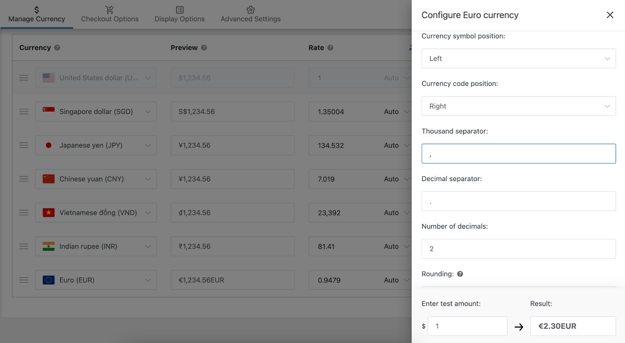Click the Thousand separator input field
Viewport: 625px width, 343px height.
coord(518,154)
